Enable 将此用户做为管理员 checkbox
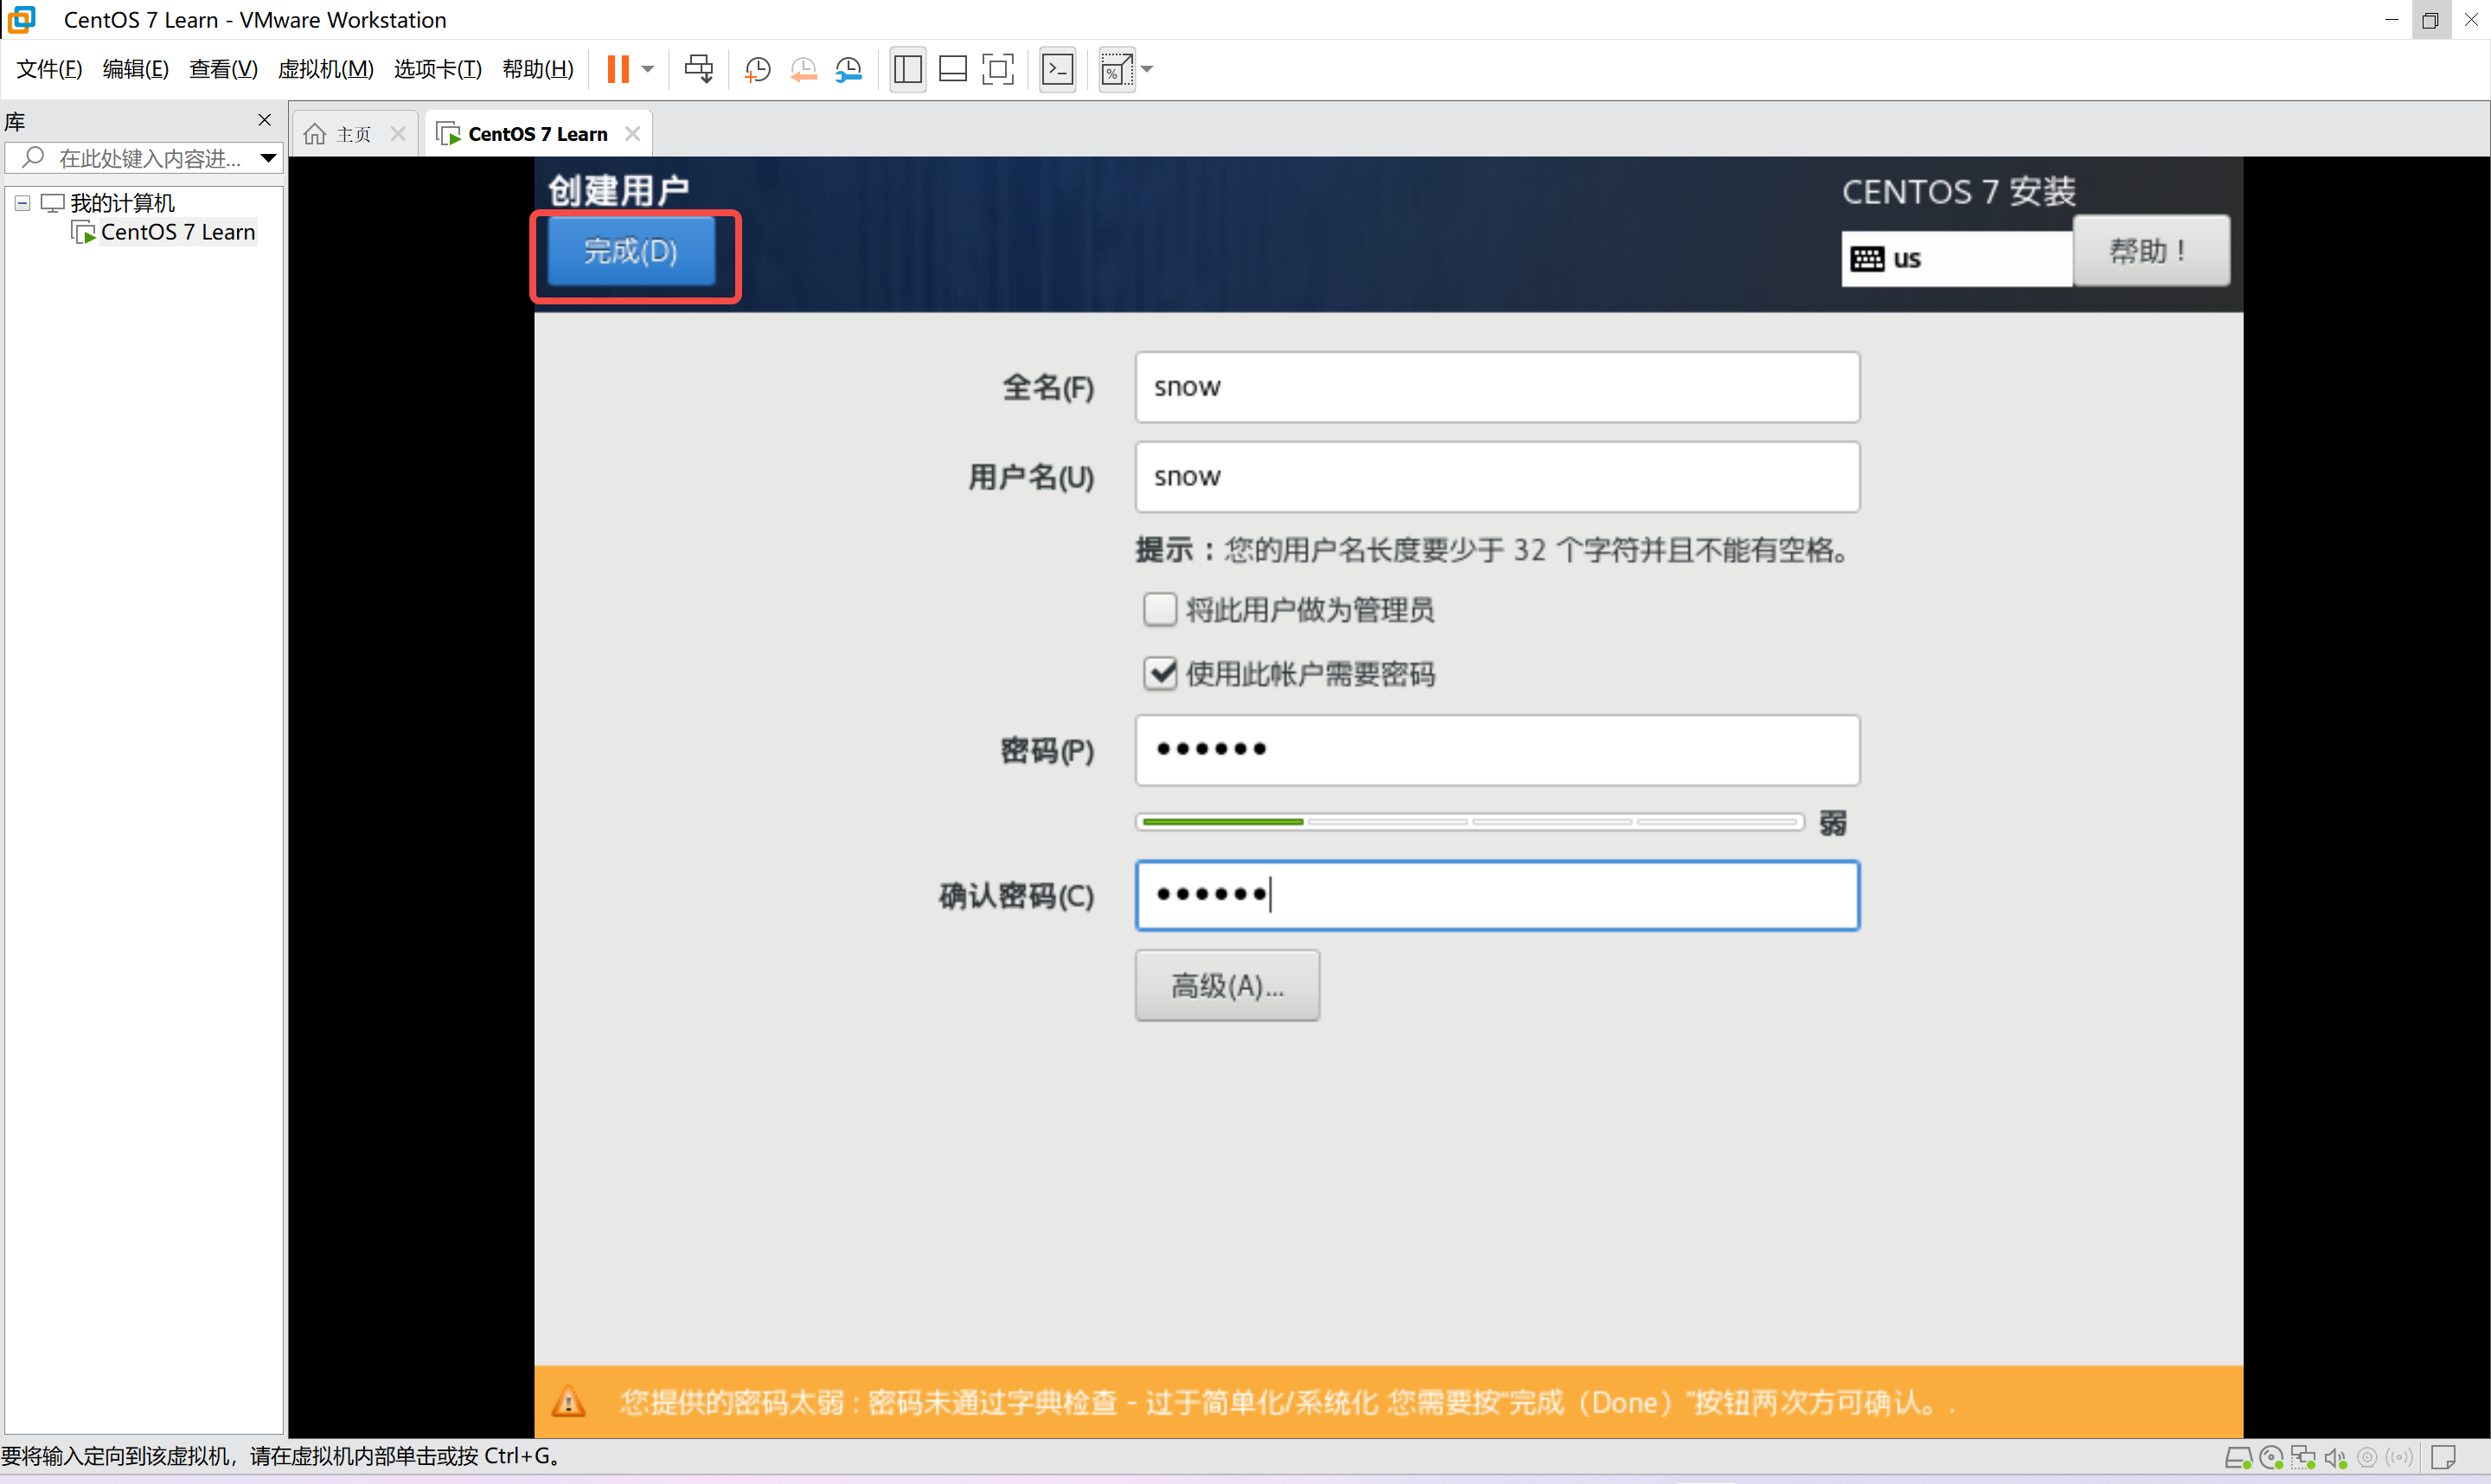This screenshot has width=2491, height=1484. pos(1159,609)
